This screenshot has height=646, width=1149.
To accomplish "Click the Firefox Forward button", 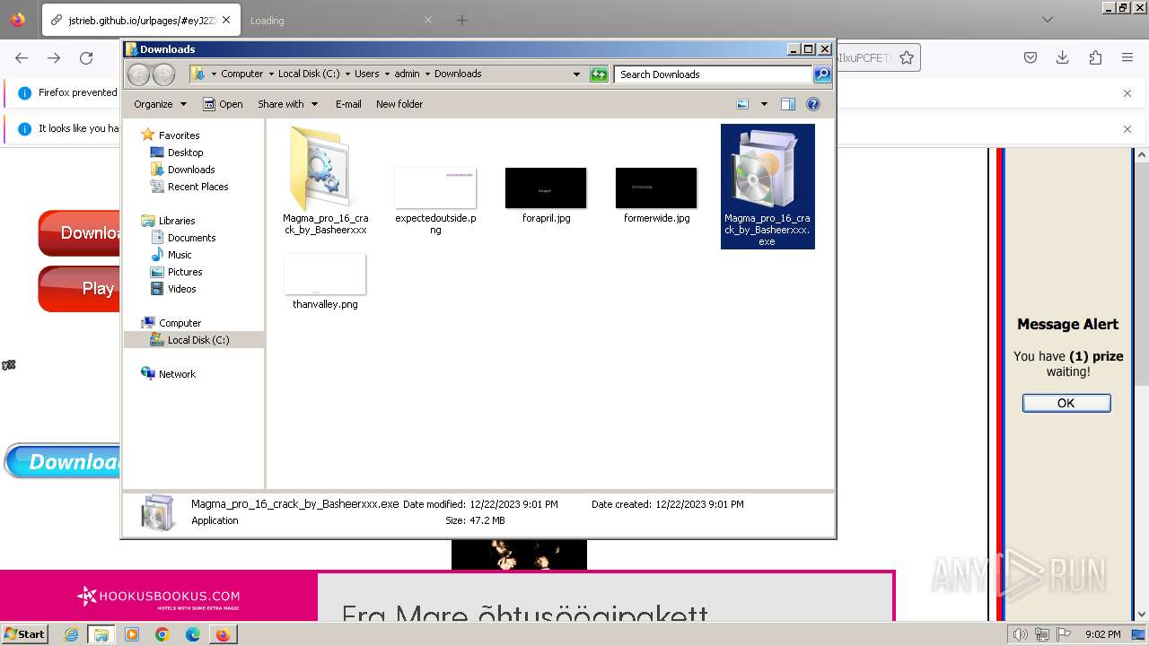I will pyautogui.click(x=54, y=57).
